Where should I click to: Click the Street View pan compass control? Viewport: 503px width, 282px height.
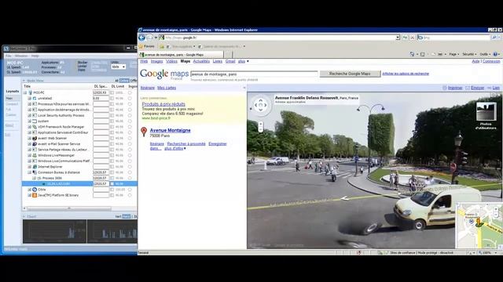point(260,105)
